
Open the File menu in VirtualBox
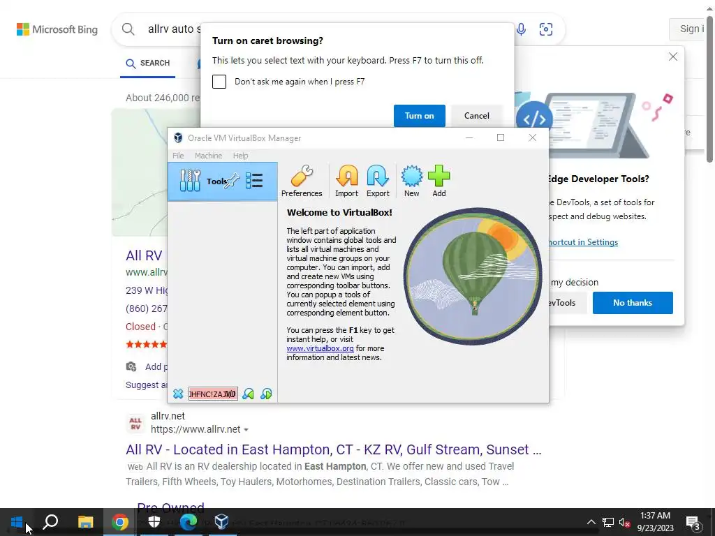(178, 156)
